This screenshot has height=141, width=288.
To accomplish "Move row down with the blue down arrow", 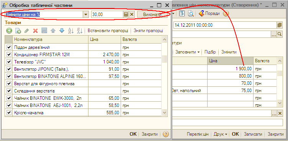I will 62,31.
